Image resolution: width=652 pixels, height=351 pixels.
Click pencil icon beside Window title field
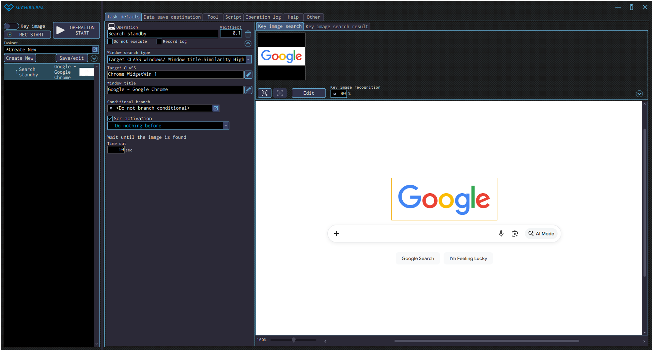pyautogui.click(x=248, y=90)
